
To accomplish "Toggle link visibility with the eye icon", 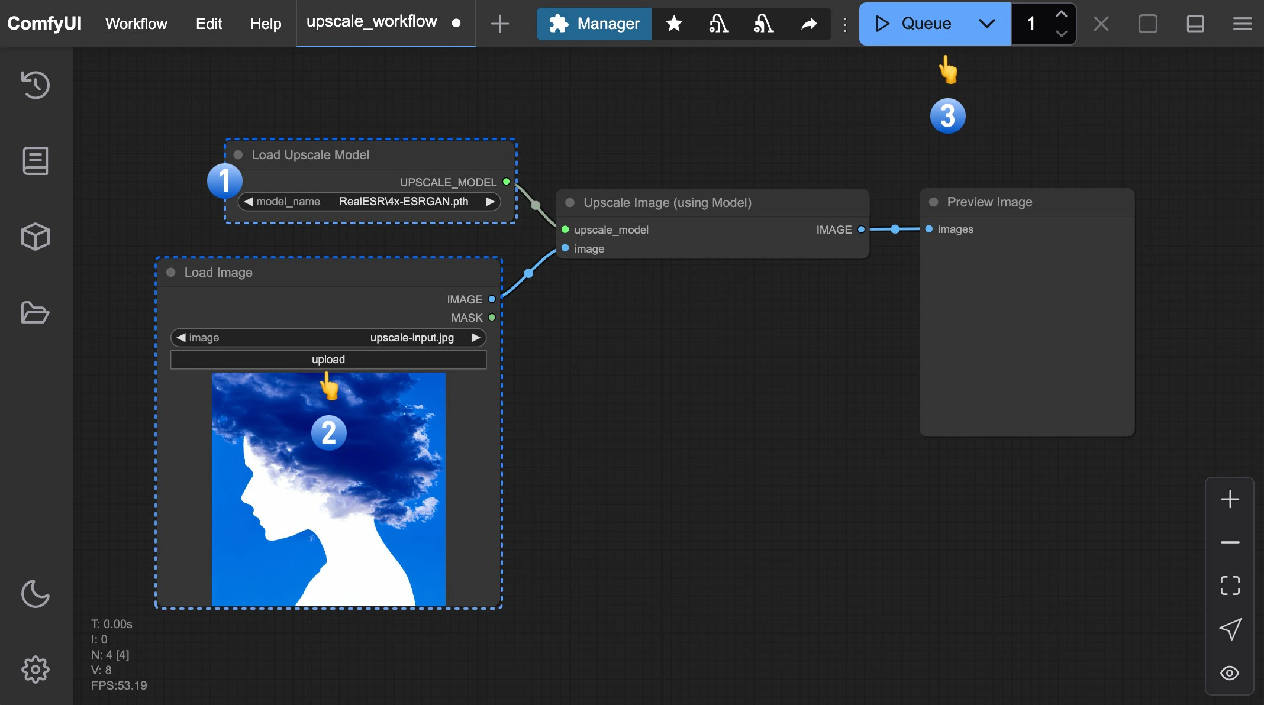I will point(1230,673).
